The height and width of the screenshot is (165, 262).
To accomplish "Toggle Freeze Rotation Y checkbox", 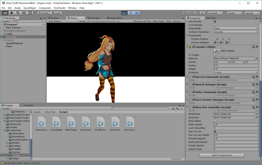I will tap(221, 43).
